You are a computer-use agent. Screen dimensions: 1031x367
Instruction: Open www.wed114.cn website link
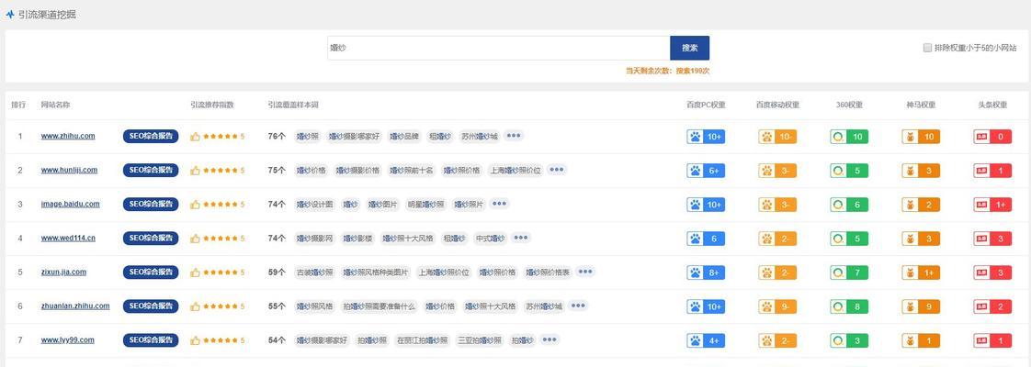(x=68, y=239)
